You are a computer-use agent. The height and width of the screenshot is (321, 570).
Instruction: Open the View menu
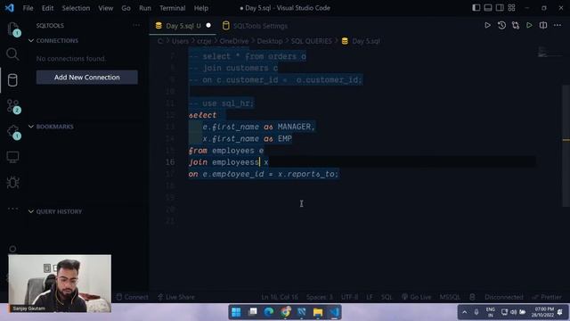(x=105, y=8)
